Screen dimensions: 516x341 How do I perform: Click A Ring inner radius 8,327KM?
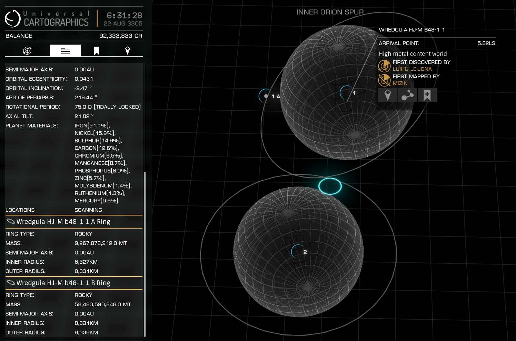click(x=86, y=262)
